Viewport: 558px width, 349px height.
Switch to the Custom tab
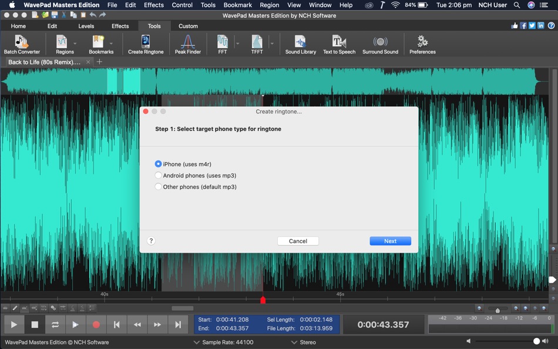tap(189, 26)
